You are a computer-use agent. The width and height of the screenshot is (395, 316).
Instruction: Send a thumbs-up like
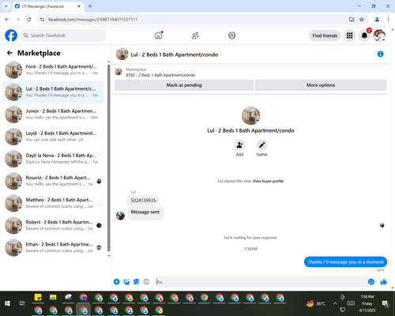pos(383,282)
